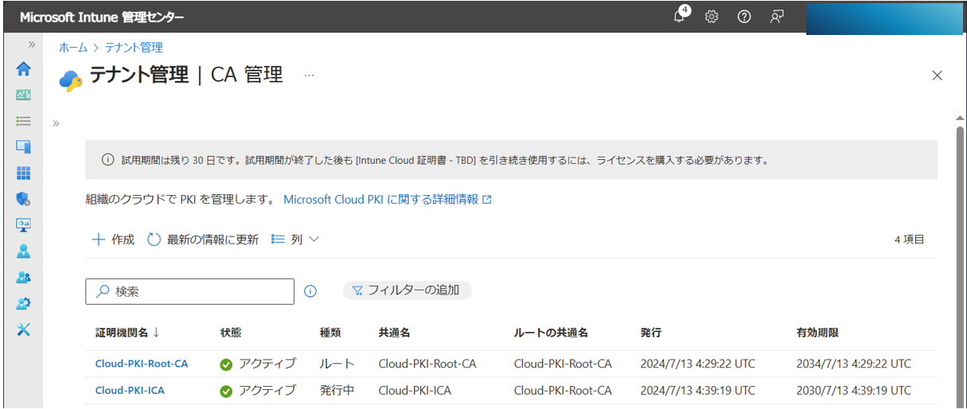The image size is (967, 409).
Task: Open the 列 columns dropdown
Action: [x=294, y=240]
